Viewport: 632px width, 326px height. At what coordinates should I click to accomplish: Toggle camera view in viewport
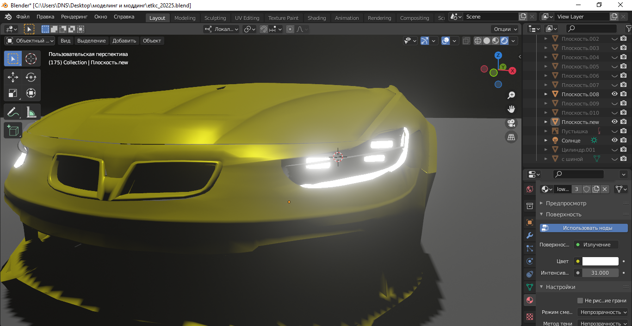point(511,123)
